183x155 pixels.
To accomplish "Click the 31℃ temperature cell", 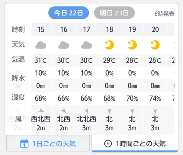I will (x=41, y=60).
